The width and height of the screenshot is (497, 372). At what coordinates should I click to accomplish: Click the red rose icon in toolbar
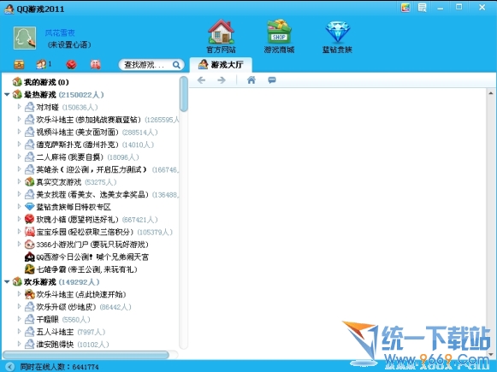tap(71, 65)
